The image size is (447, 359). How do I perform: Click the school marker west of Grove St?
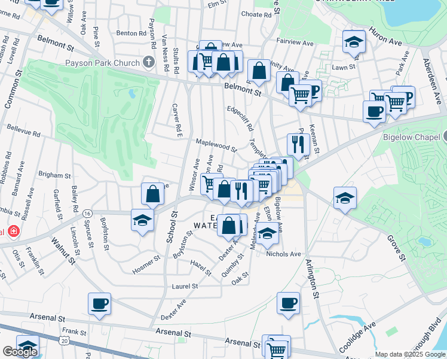[345, 197]
